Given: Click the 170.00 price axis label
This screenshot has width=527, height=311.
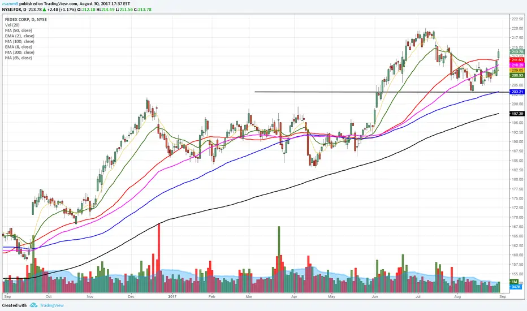Looking at the screenshot, I should (x=517, y=217).
